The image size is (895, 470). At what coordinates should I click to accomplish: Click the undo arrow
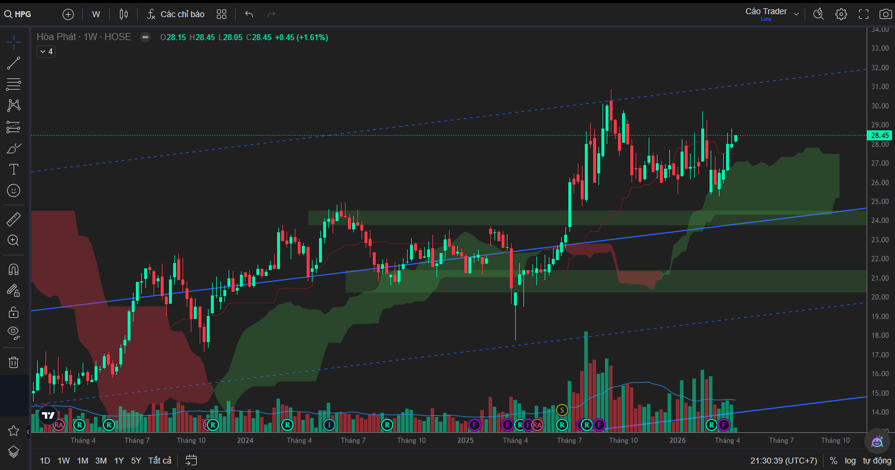coord(249,14)
